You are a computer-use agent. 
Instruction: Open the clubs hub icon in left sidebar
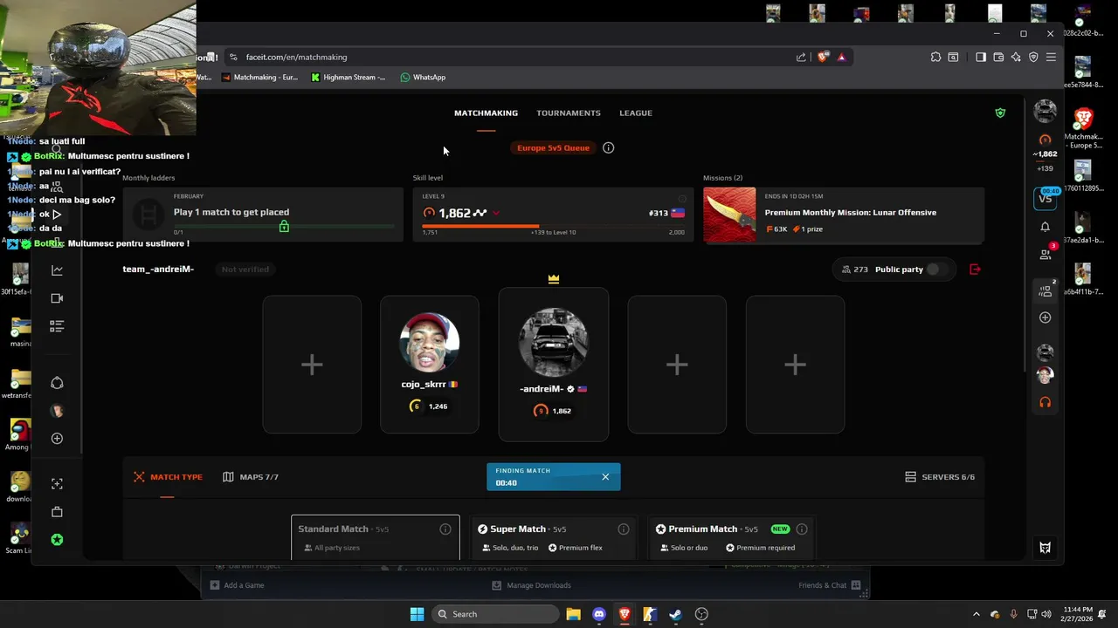(x=57, y=383)
